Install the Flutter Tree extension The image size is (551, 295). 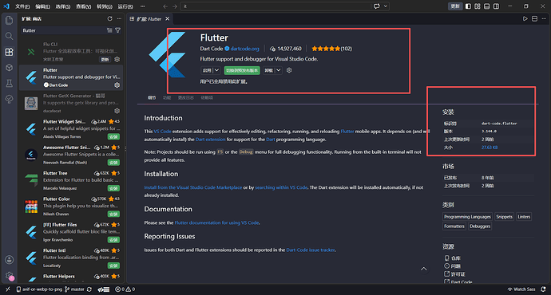pos(113,188)
